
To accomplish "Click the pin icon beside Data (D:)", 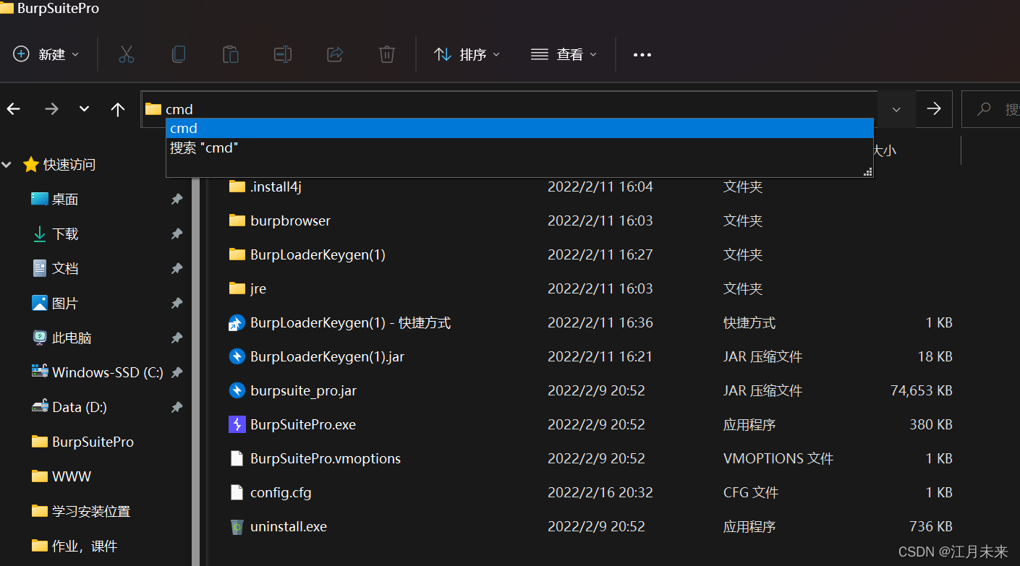I will click(x=177, y=407).
